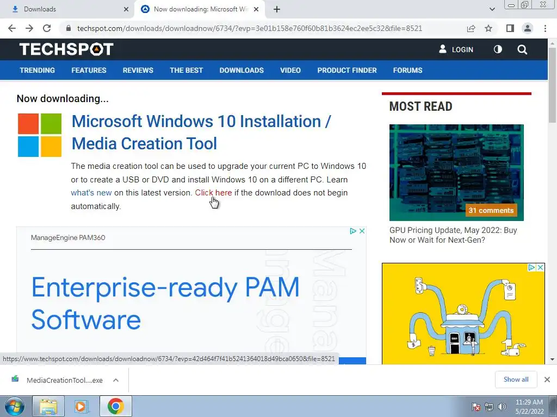Close the yellow sidebar ad
Image resolution: width=557 pixels, height=417 pixels.
click(x=540, y=267)
